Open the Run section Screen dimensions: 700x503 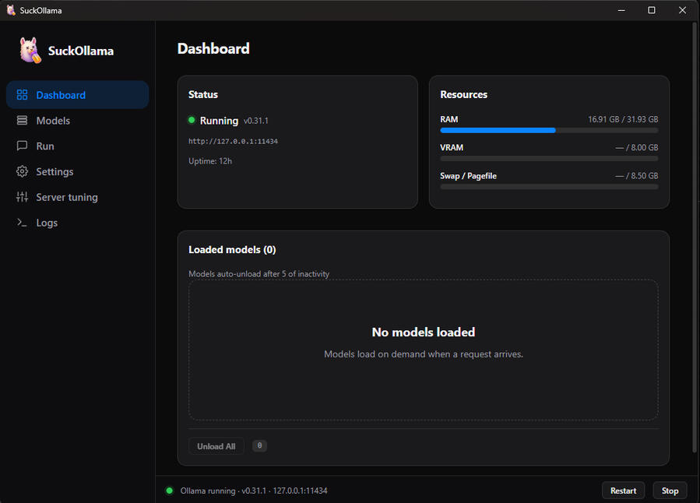coord(78,146)
